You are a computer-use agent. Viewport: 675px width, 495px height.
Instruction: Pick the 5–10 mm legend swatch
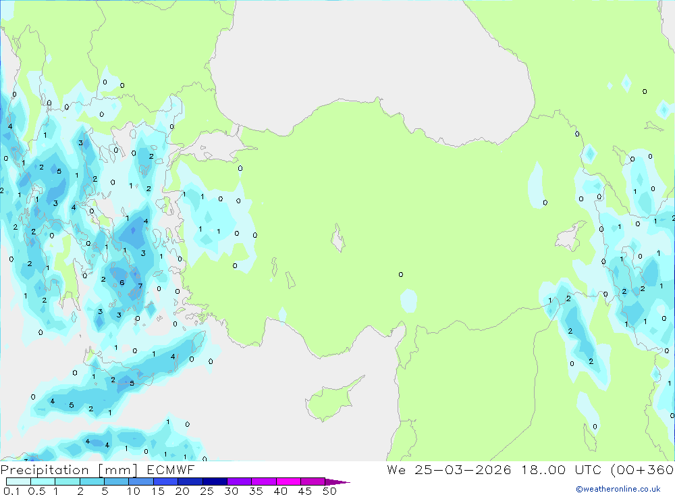(116, 481)
